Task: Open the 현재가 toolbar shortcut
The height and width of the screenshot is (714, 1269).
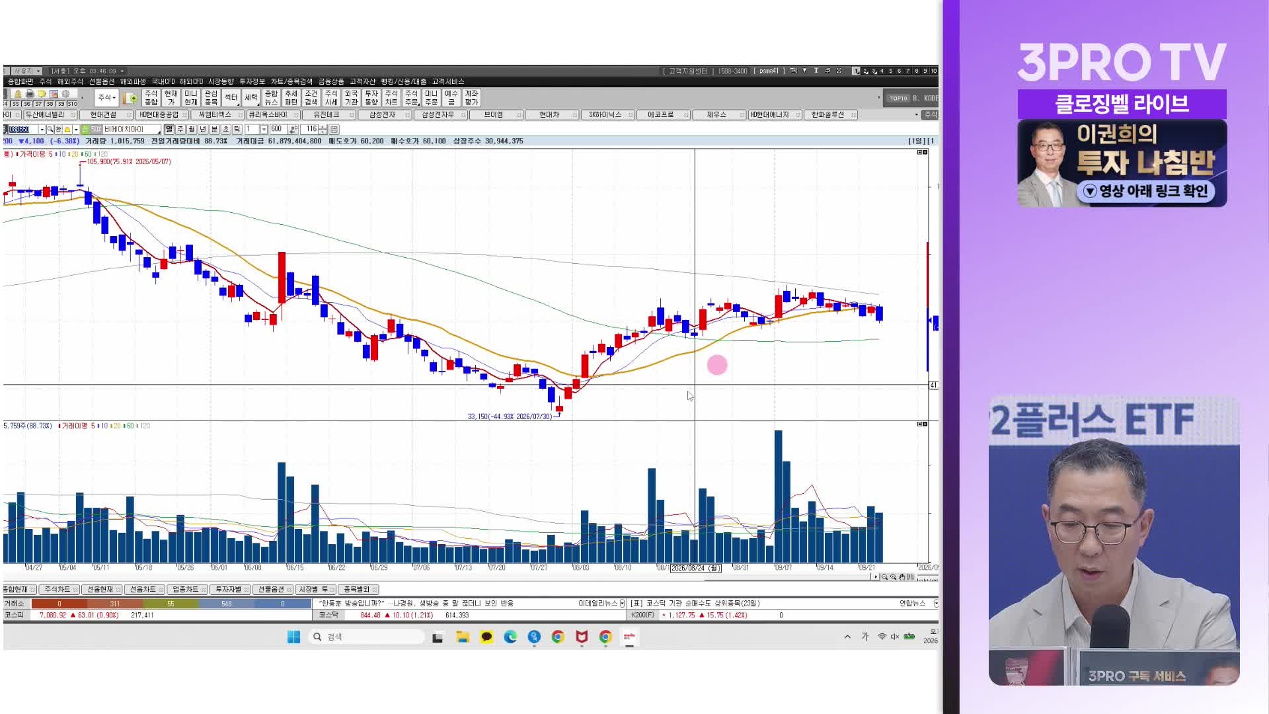Action: 171,98
